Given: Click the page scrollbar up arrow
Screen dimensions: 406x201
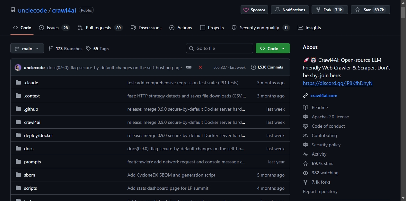Looking at the screenshot, I should (403, 3).
